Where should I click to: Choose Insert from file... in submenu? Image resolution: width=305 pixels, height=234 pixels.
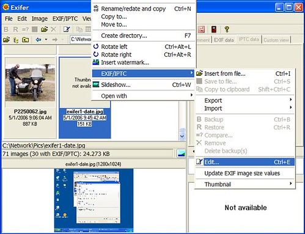(245, 73)
